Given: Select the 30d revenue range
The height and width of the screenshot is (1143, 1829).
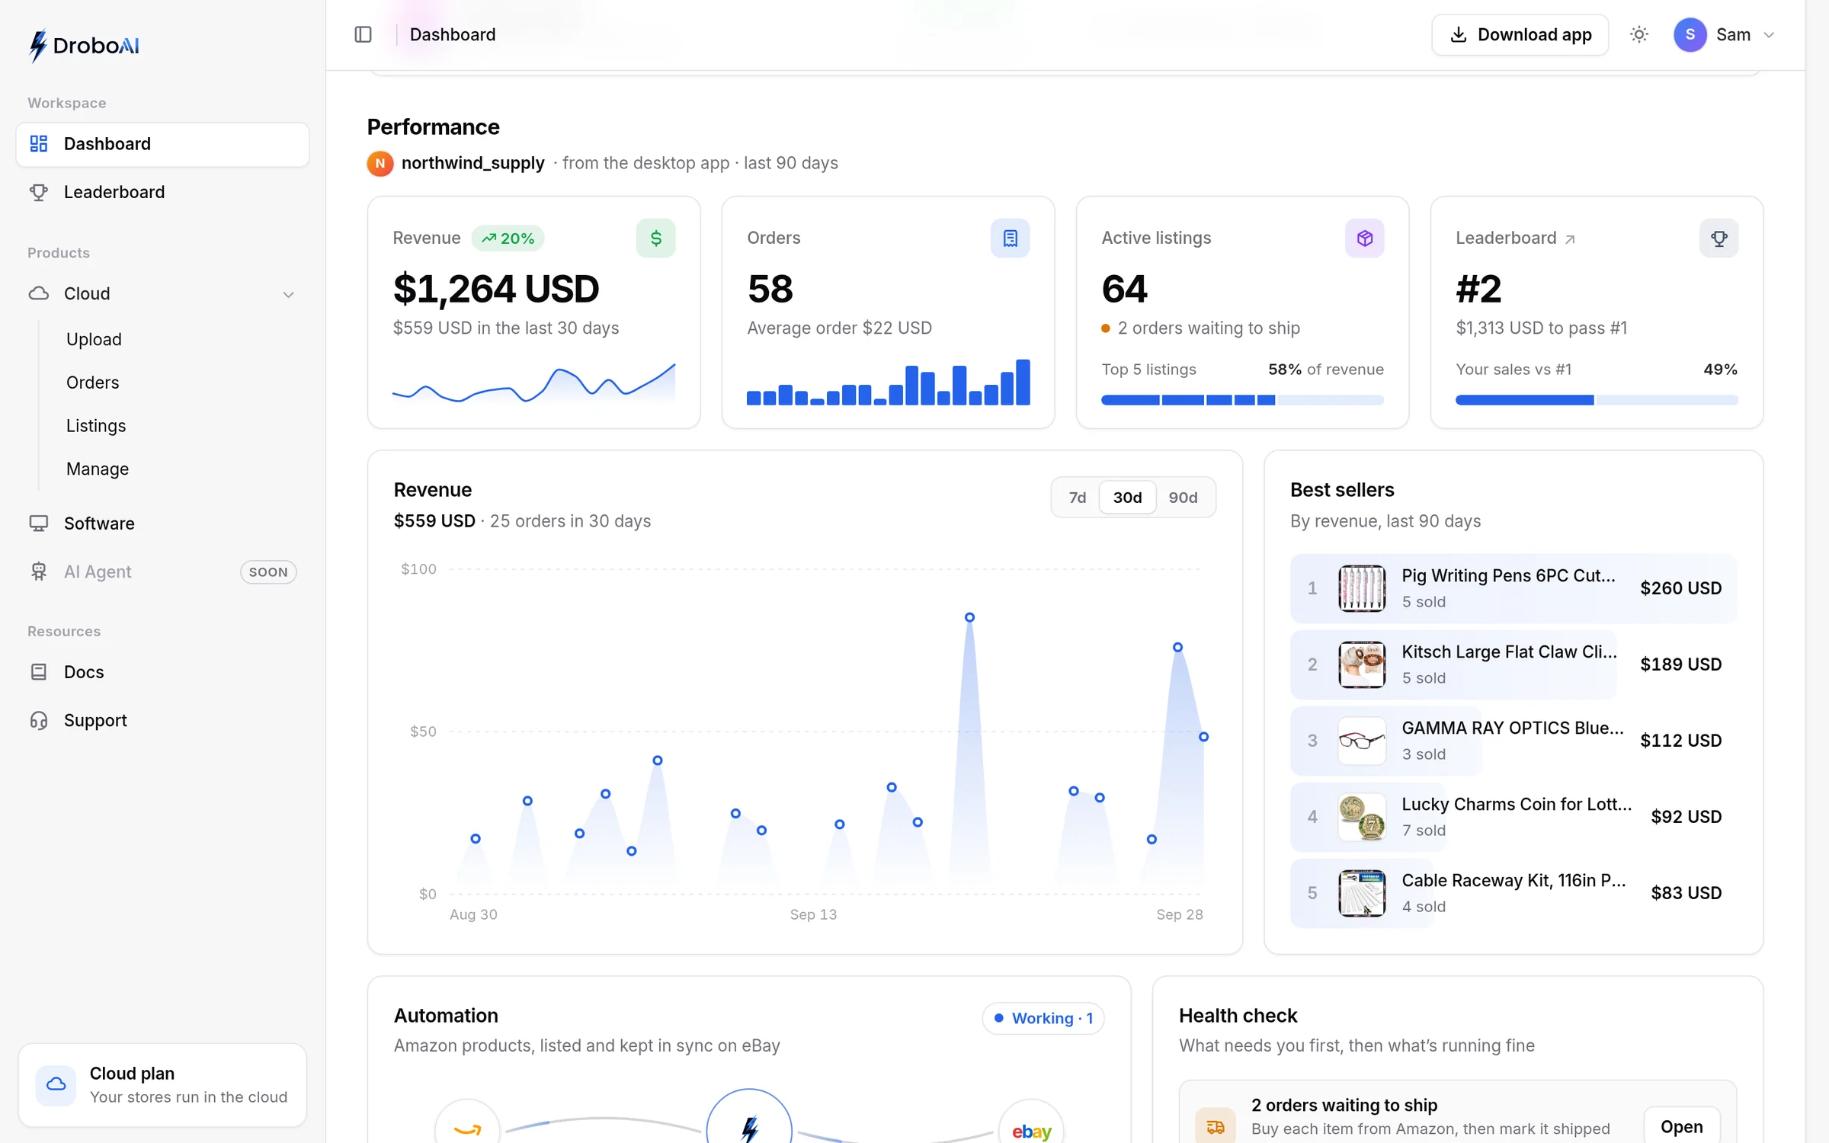Looking at the screenshot, I should 1127,498.
